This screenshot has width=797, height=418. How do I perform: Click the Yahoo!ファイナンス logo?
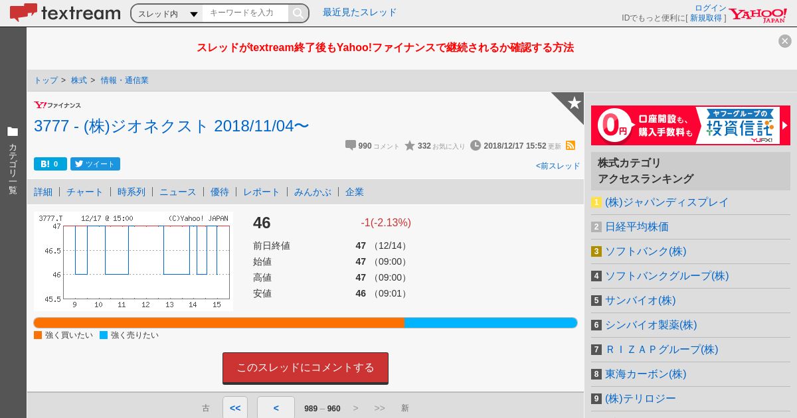click(x=58, y=105)
